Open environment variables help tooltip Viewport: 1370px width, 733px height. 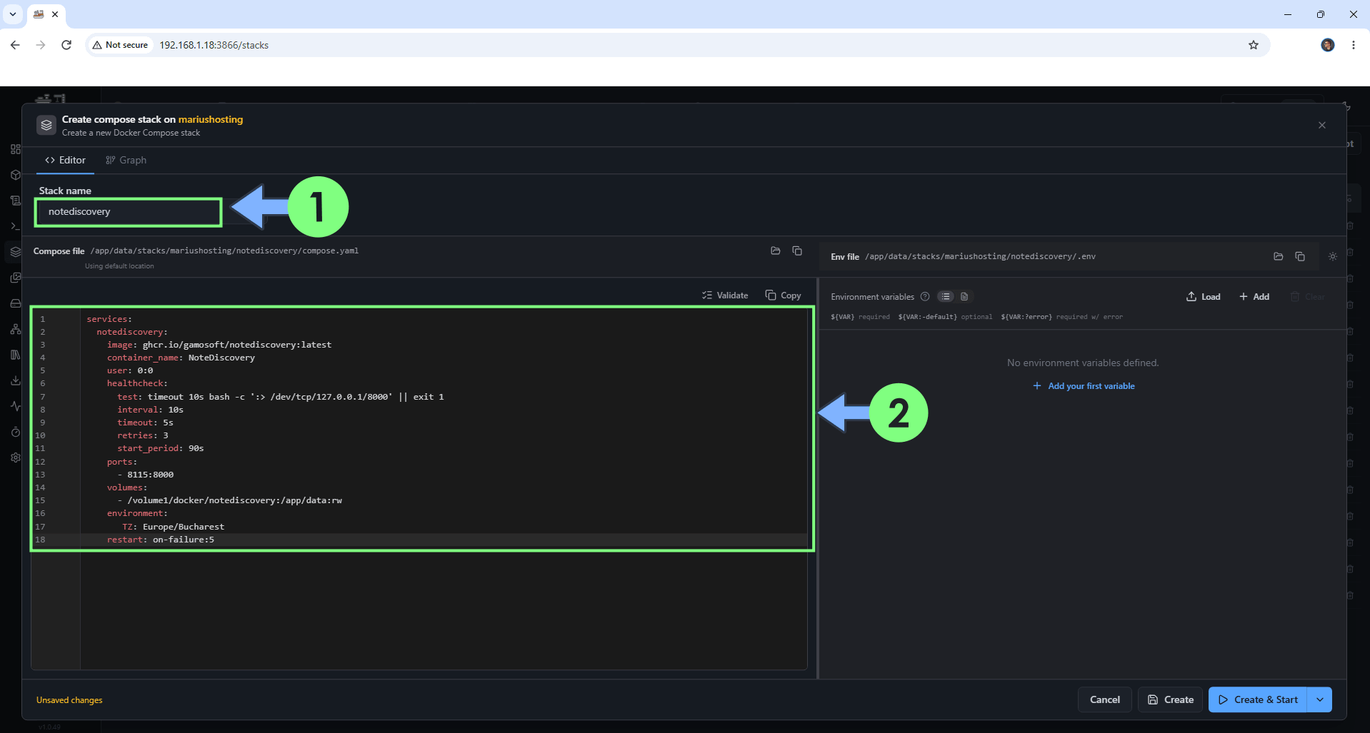point(925,297)
